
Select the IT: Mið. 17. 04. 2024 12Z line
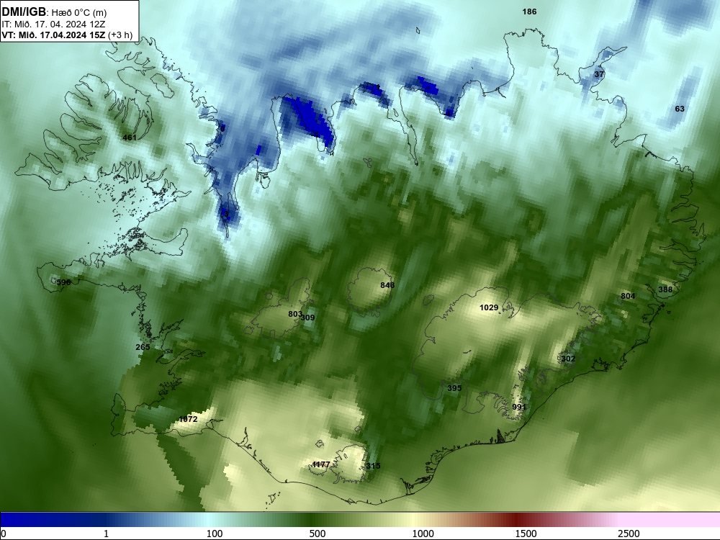coord(53,24)
